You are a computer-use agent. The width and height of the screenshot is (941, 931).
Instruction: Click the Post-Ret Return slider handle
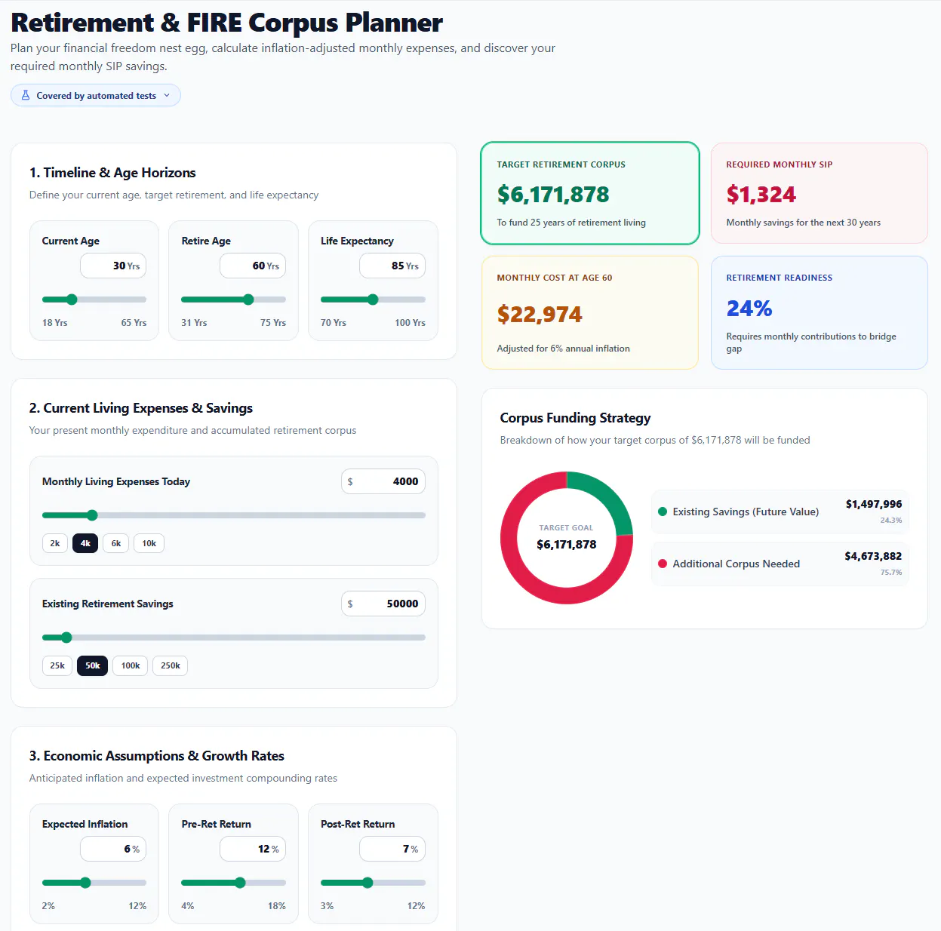point(367,883)
